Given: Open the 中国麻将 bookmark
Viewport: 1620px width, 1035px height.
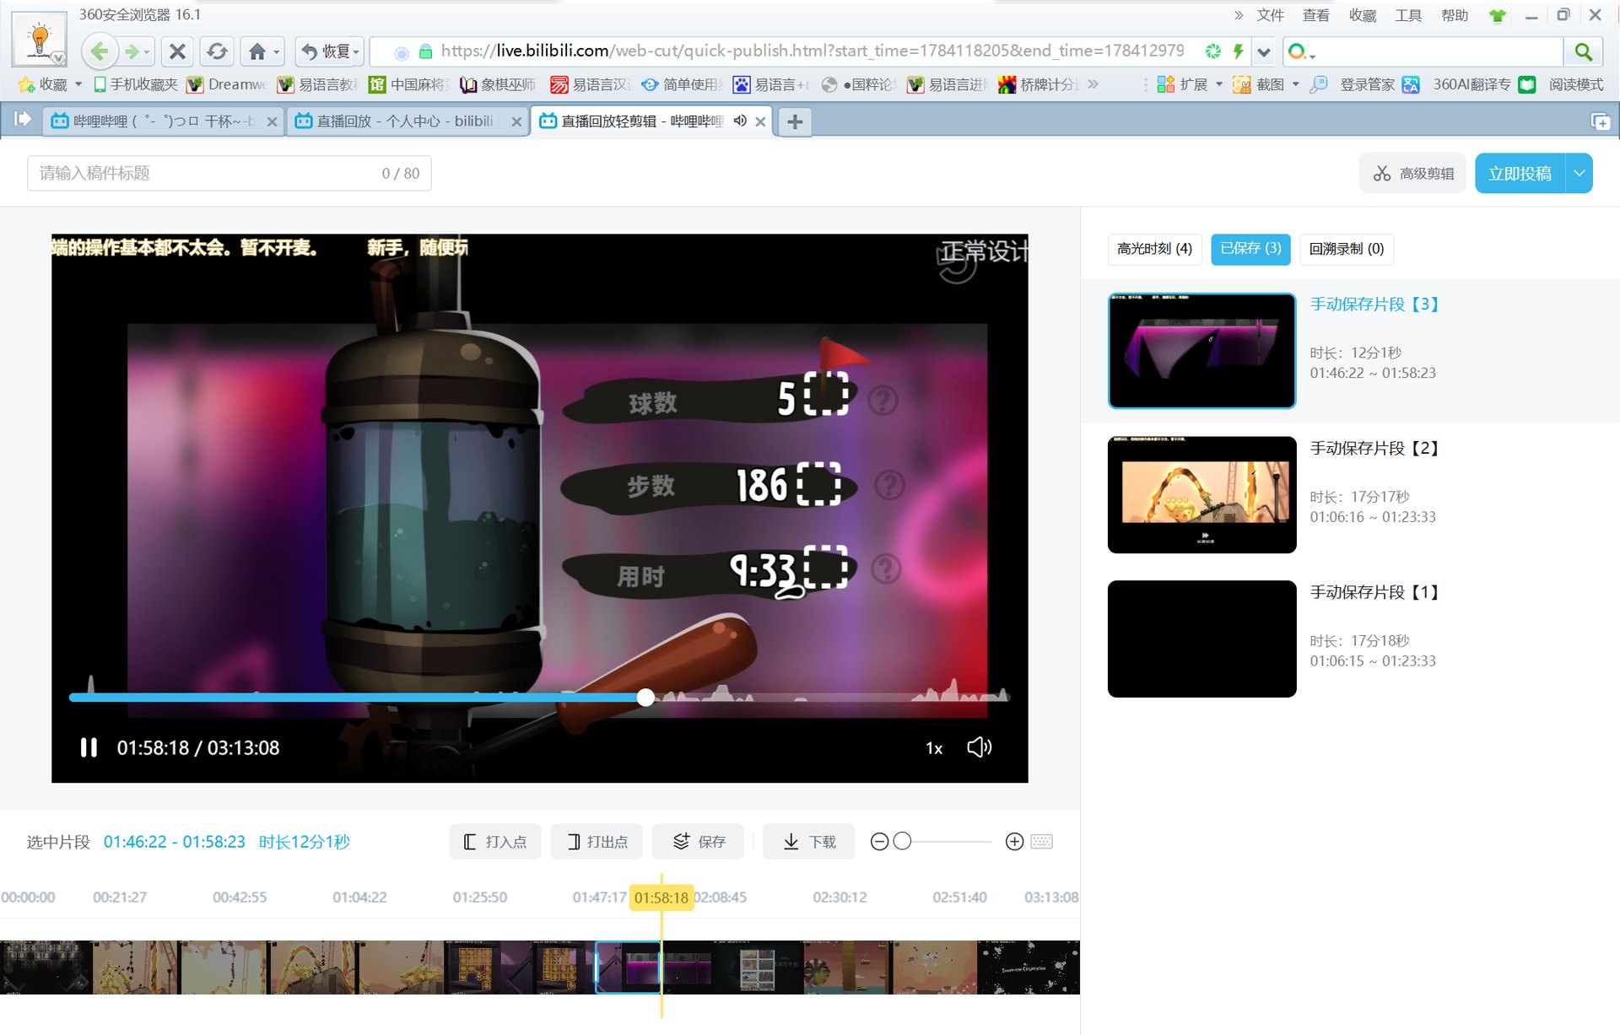Looking at the screenshot, I should coord(408,84).
